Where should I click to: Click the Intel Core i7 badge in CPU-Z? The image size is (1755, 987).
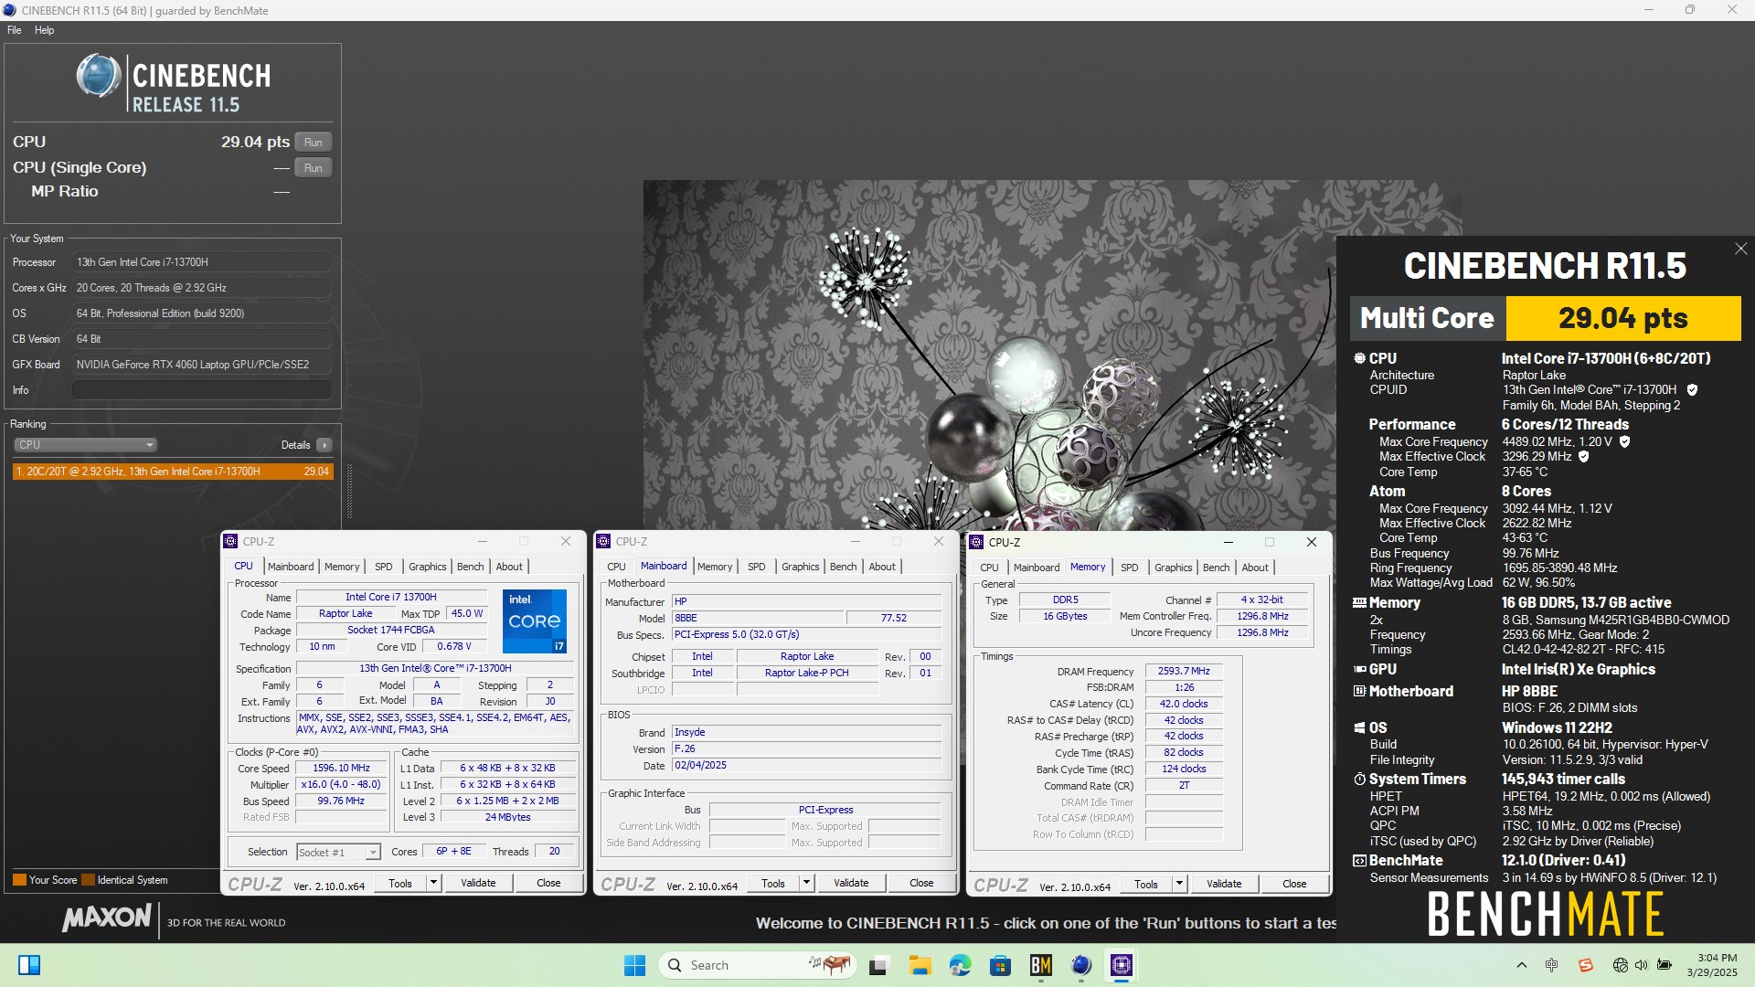pyautogui.click(x=535, y=621)
